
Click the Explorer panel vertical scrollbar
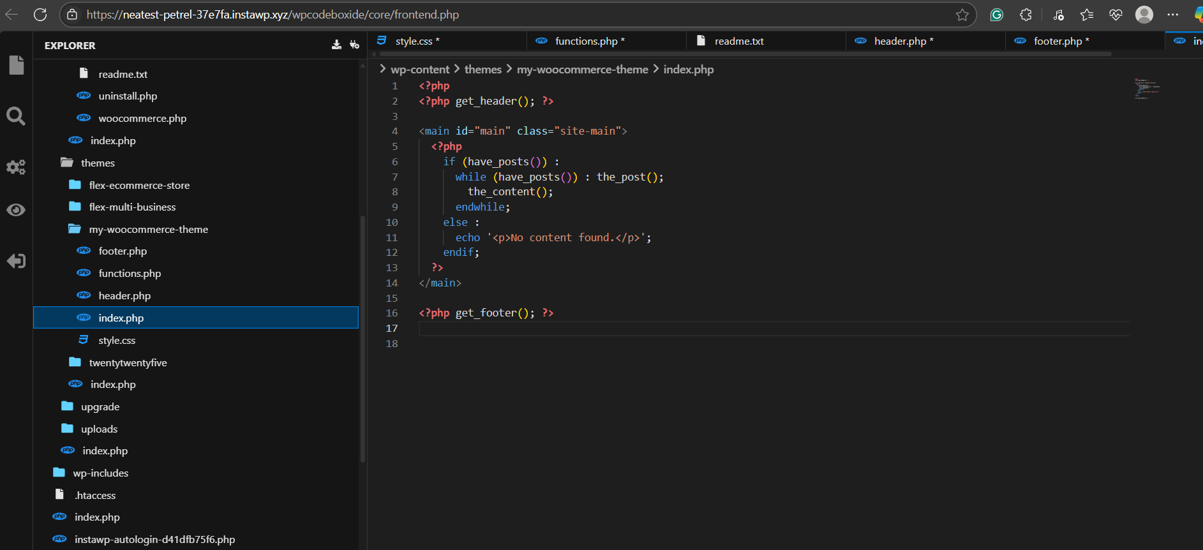[x=362, y=338]
